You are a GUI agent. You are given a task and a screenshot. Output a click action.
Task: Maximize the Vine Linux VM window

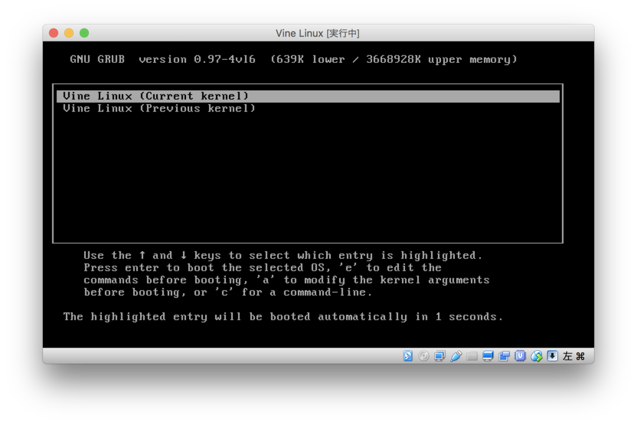click(84, 33)
